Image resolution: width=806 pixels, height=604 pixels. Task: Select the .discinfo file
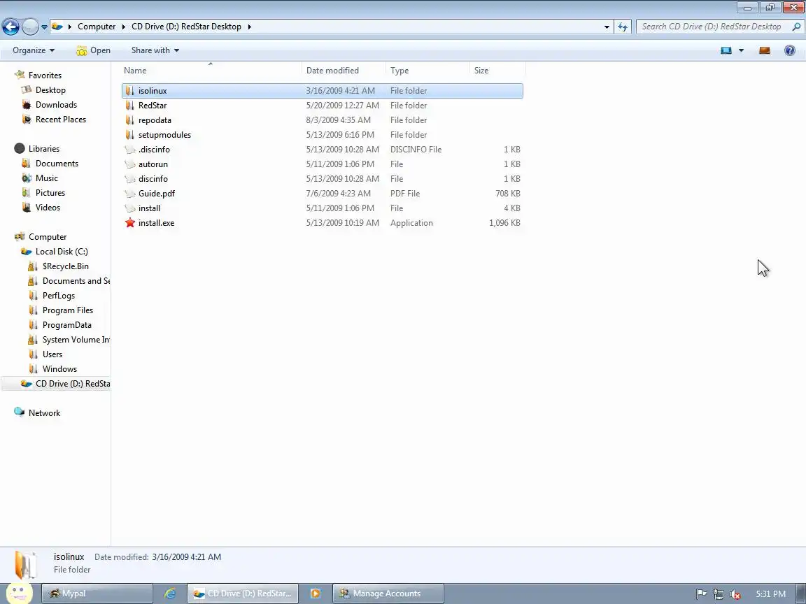coord(323,150)
